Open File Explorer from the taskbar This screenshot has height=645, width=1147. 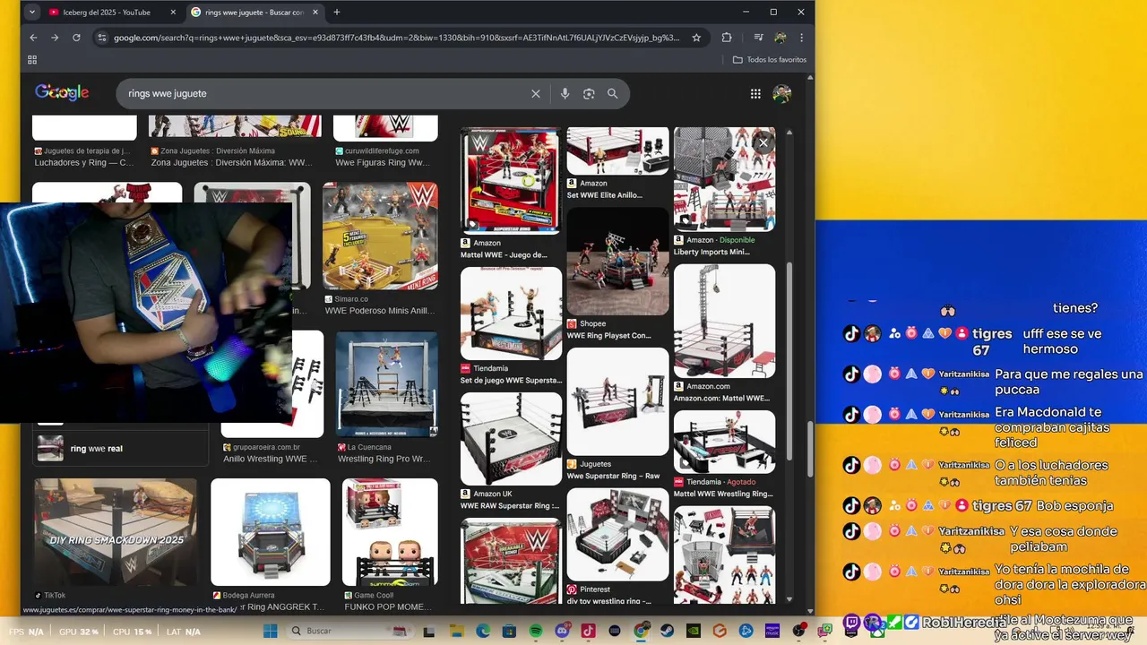coord(456,631)
